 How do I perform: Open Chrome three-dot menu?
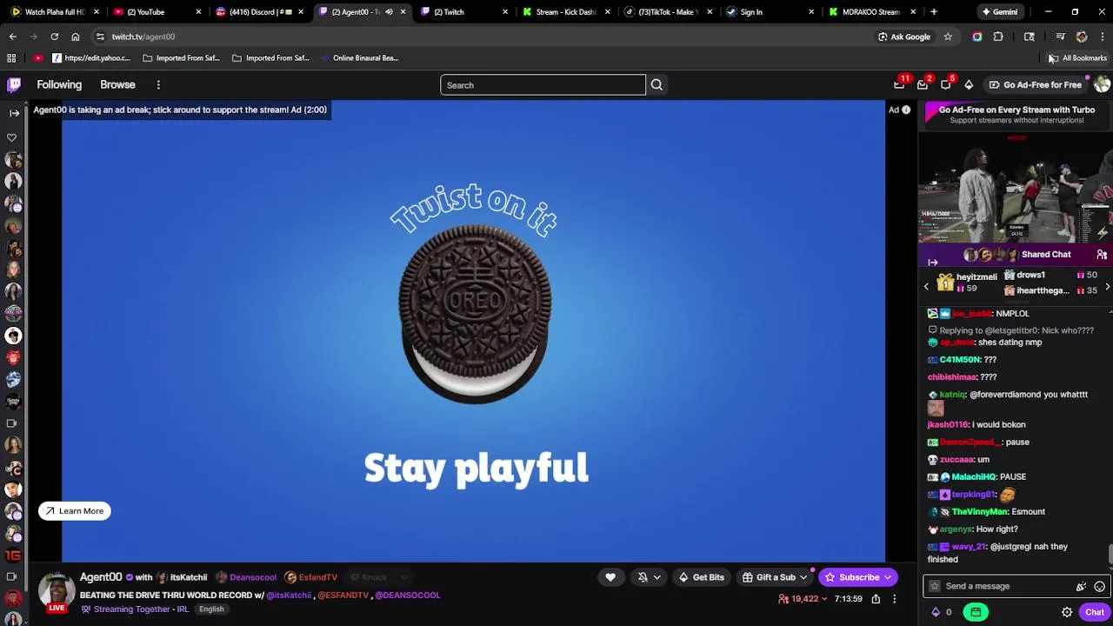pyautogui.click(x=1103, y=37)
